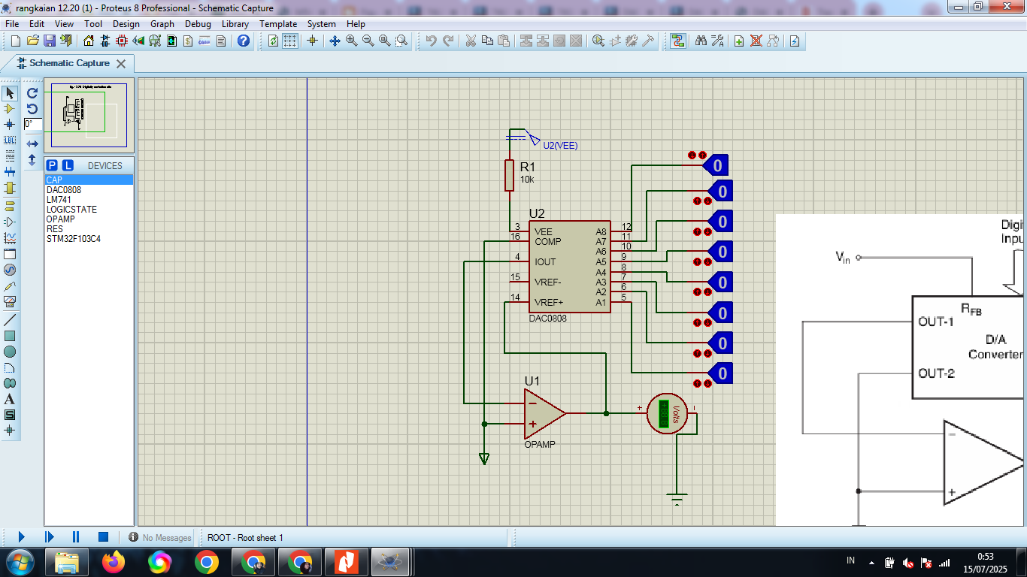
Task: Redo the last change
Action: pyautogui.click(x=448, y=41)
